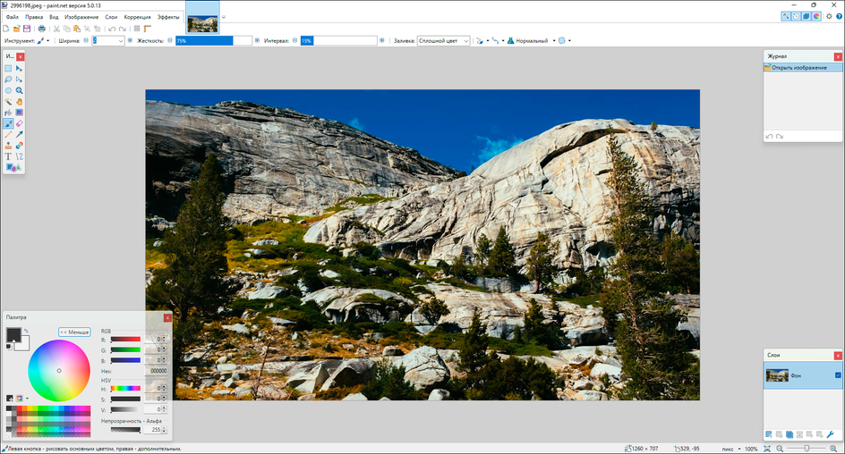Open the Коррекция menu
The image size is (845, 454).
(138, 17)
